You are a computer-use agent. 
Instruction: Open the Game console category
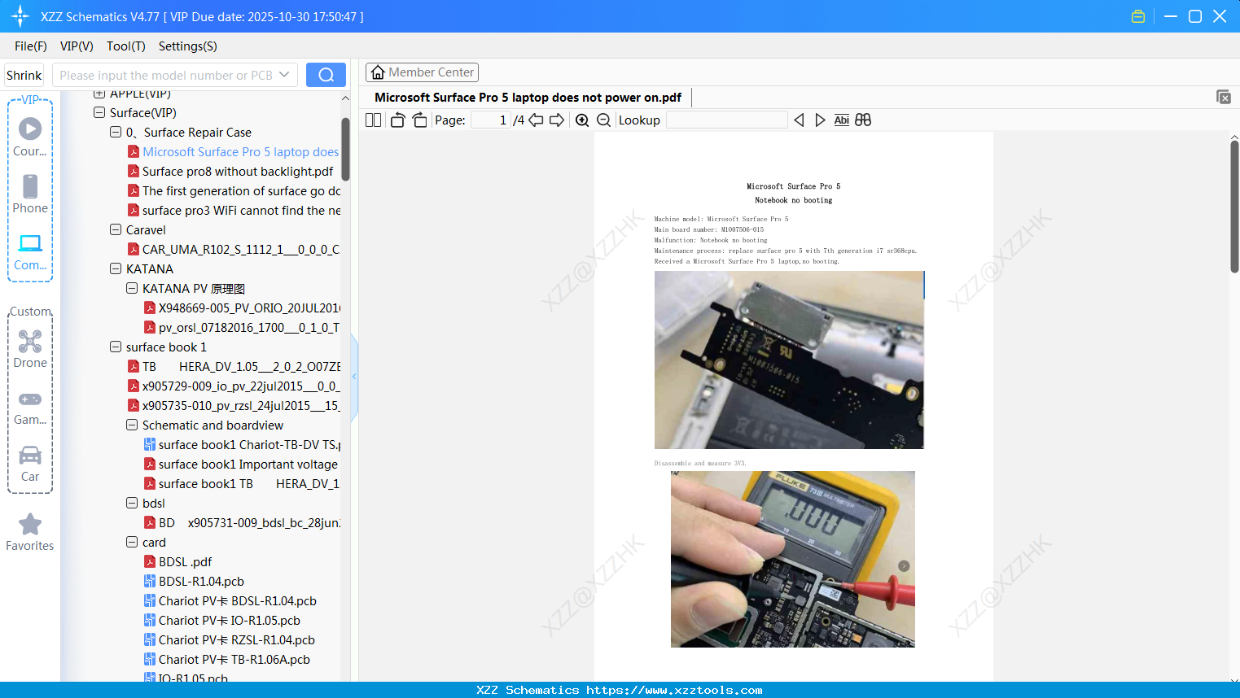(30, 408)
